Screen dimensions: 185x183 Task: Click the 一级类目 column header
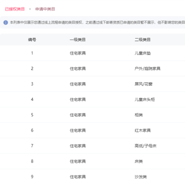coord(78,40)
